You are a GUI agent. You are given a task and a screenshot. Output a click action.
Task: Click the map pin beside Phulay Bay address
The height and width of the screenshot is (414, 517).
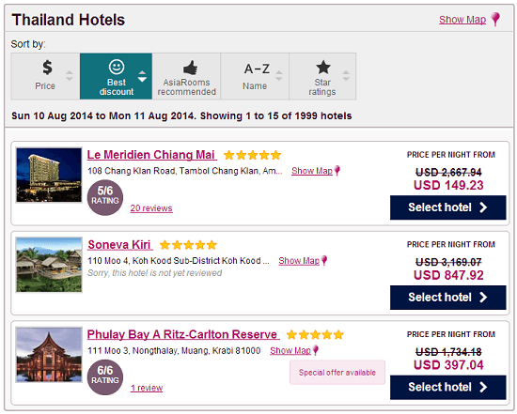[x=316, y=350]
